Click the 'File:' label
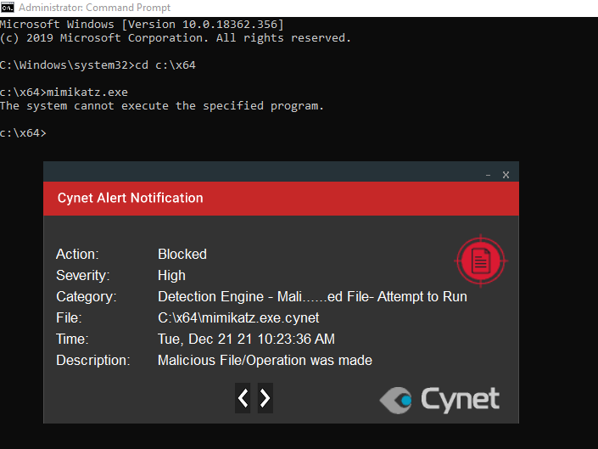 69,317
